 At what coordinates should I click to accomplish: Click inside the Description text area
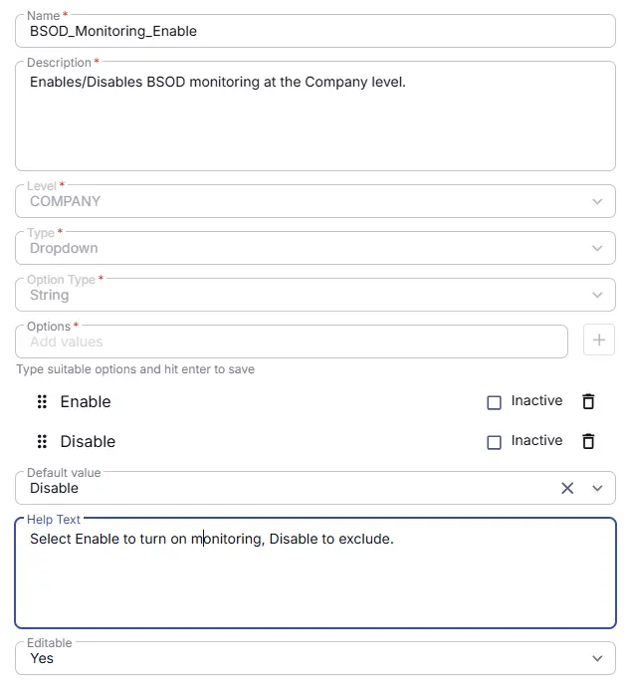coord(315,116)
